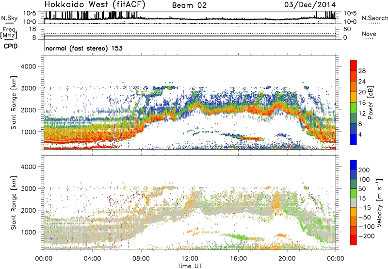
Task: Click the 'Hokkaido West (fitACF)' plot title
Action: point(95,4)
